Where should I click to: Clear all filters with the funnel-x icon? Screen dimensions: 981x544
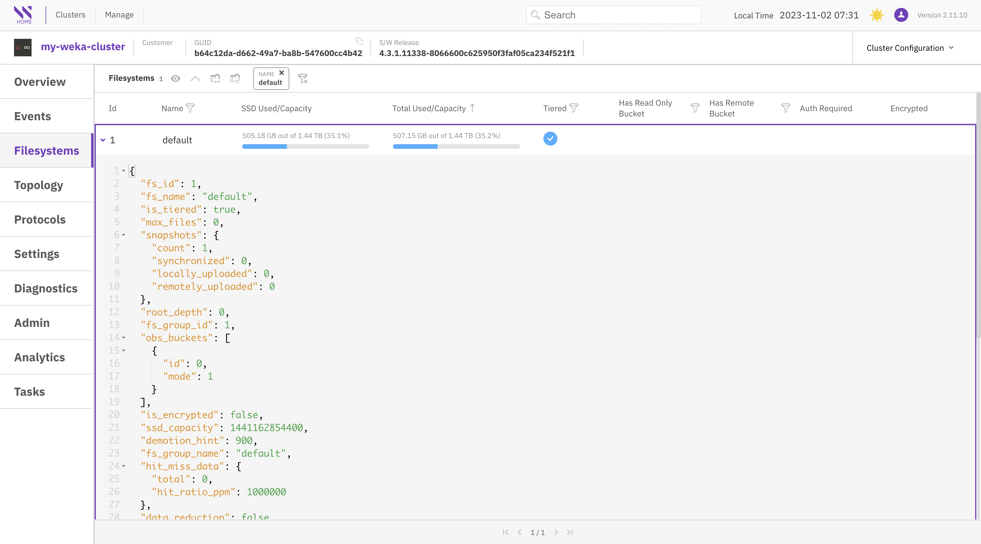(303, 79)
